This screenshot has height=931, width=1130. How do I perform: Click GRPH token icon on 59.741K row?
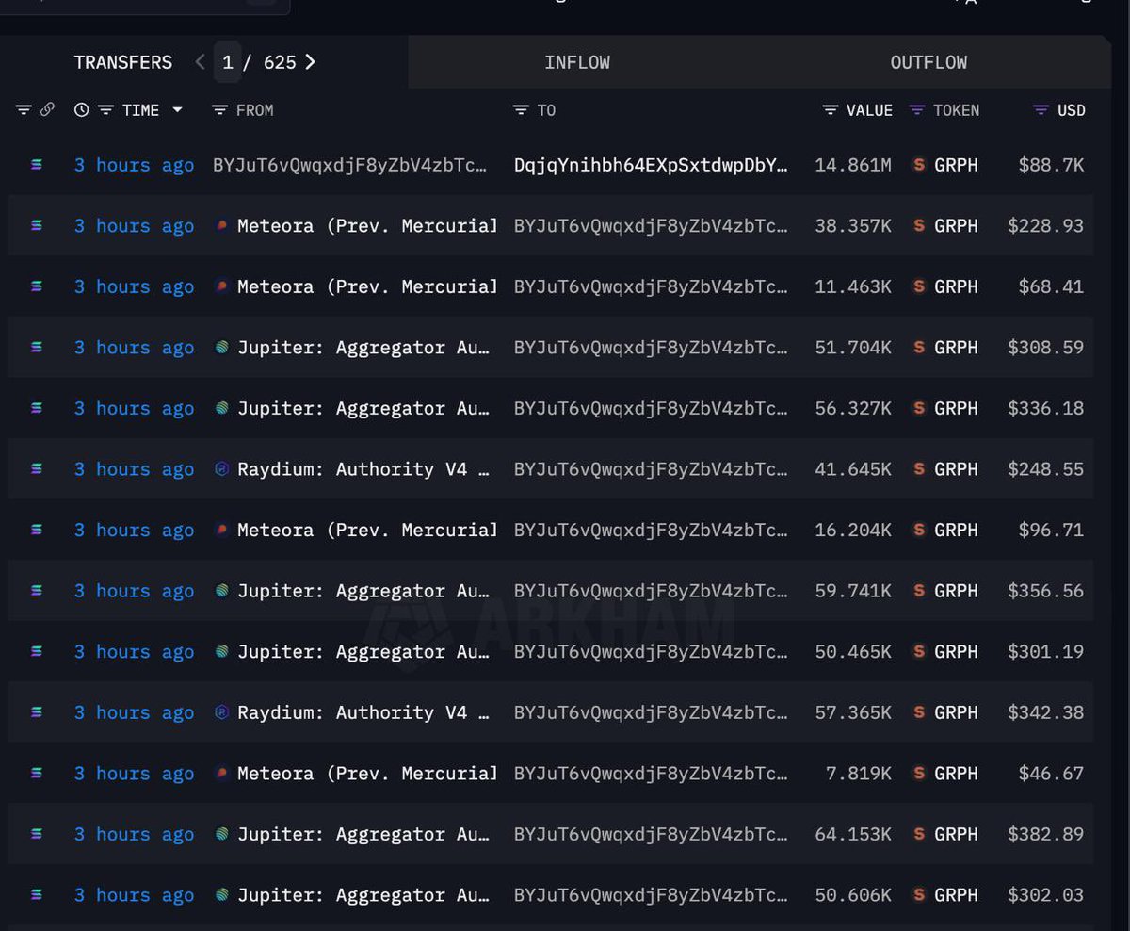point(919,591)
